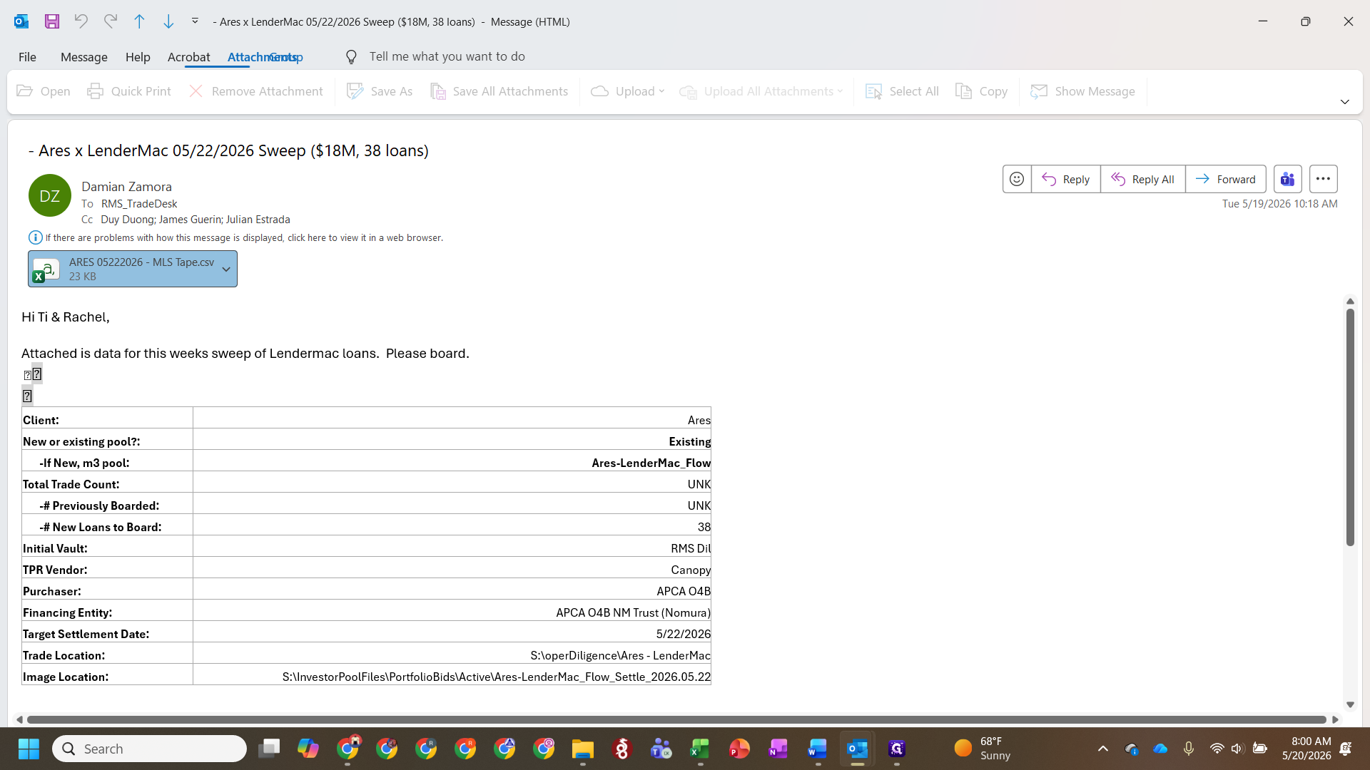Image resolution: width=1370 pixels, height=770 pixels.
Task: Click Cc recipient Duy Duong
Action: tap(127, 220)
